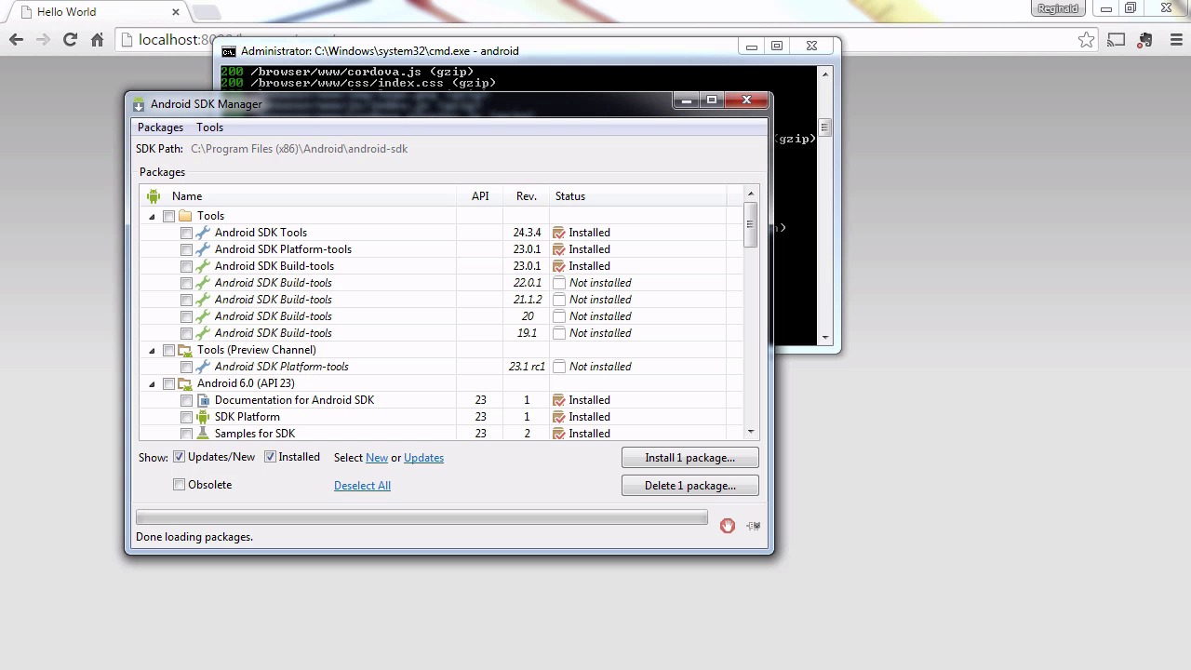Click the SDK Manager progress bar
Image resolution: width=1191 pixels, height=670 pixels.
tap(422, 517)
